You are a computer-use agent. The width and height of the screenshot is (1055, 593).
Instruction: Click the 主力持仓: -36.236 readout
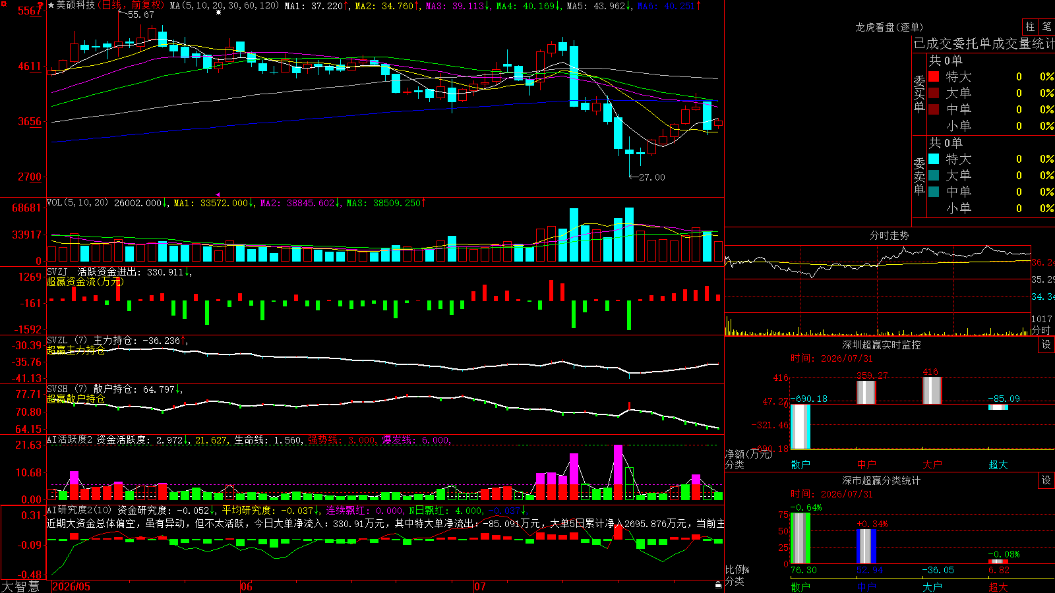(136, 341)
